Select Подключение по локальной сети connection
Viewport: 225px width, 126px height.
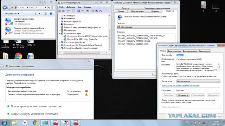pyautogui.click(x=25, y=30)
